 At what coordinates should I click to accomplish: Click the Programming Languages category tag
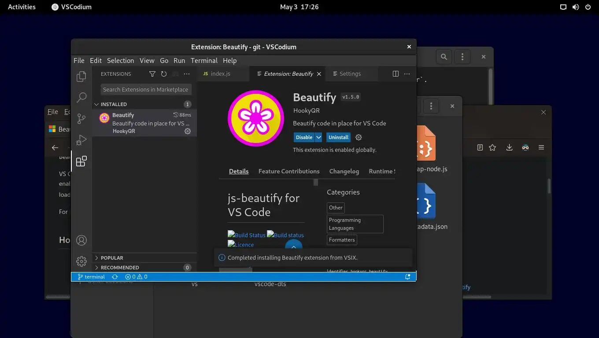pyautogui.click(x=355, y=224)
